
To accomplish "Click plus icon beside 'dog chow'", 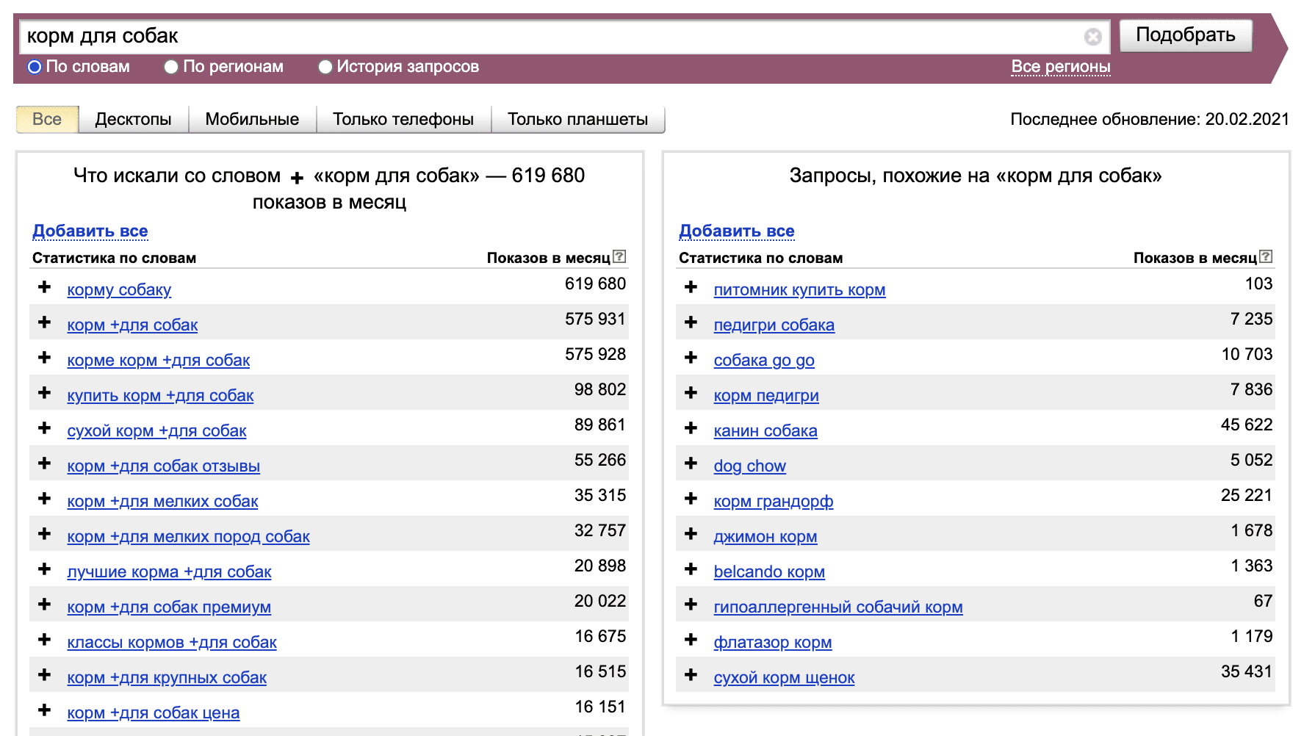I will [x=691, y=463].
